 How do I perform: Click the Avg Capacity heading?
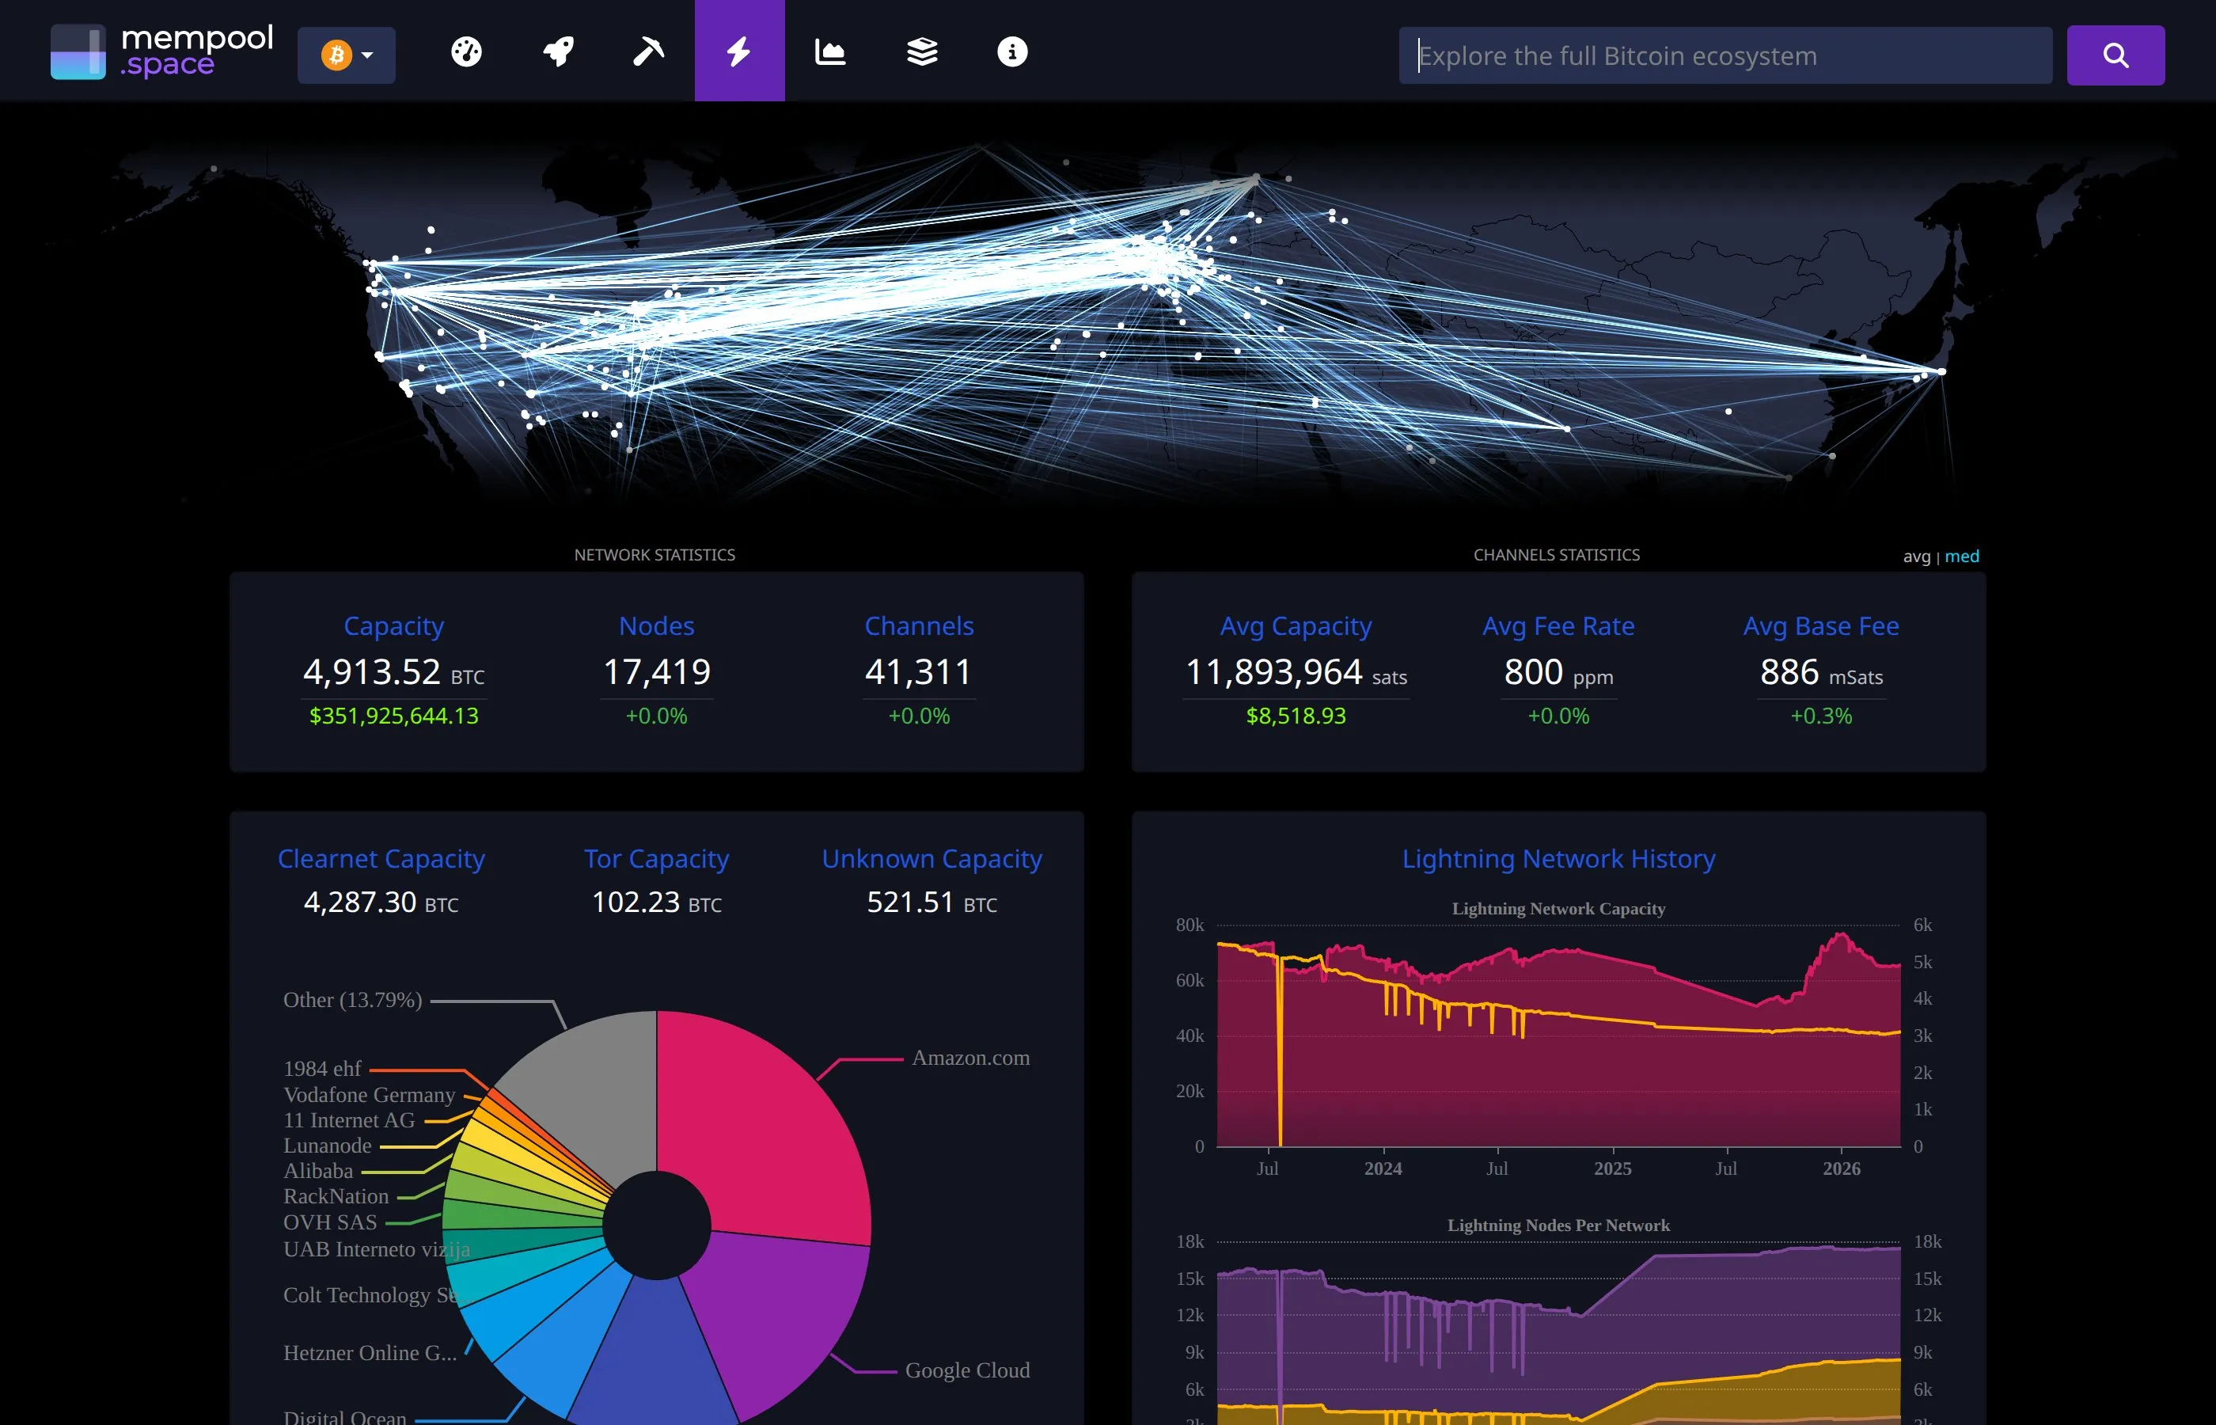(x=1296, y=626)
